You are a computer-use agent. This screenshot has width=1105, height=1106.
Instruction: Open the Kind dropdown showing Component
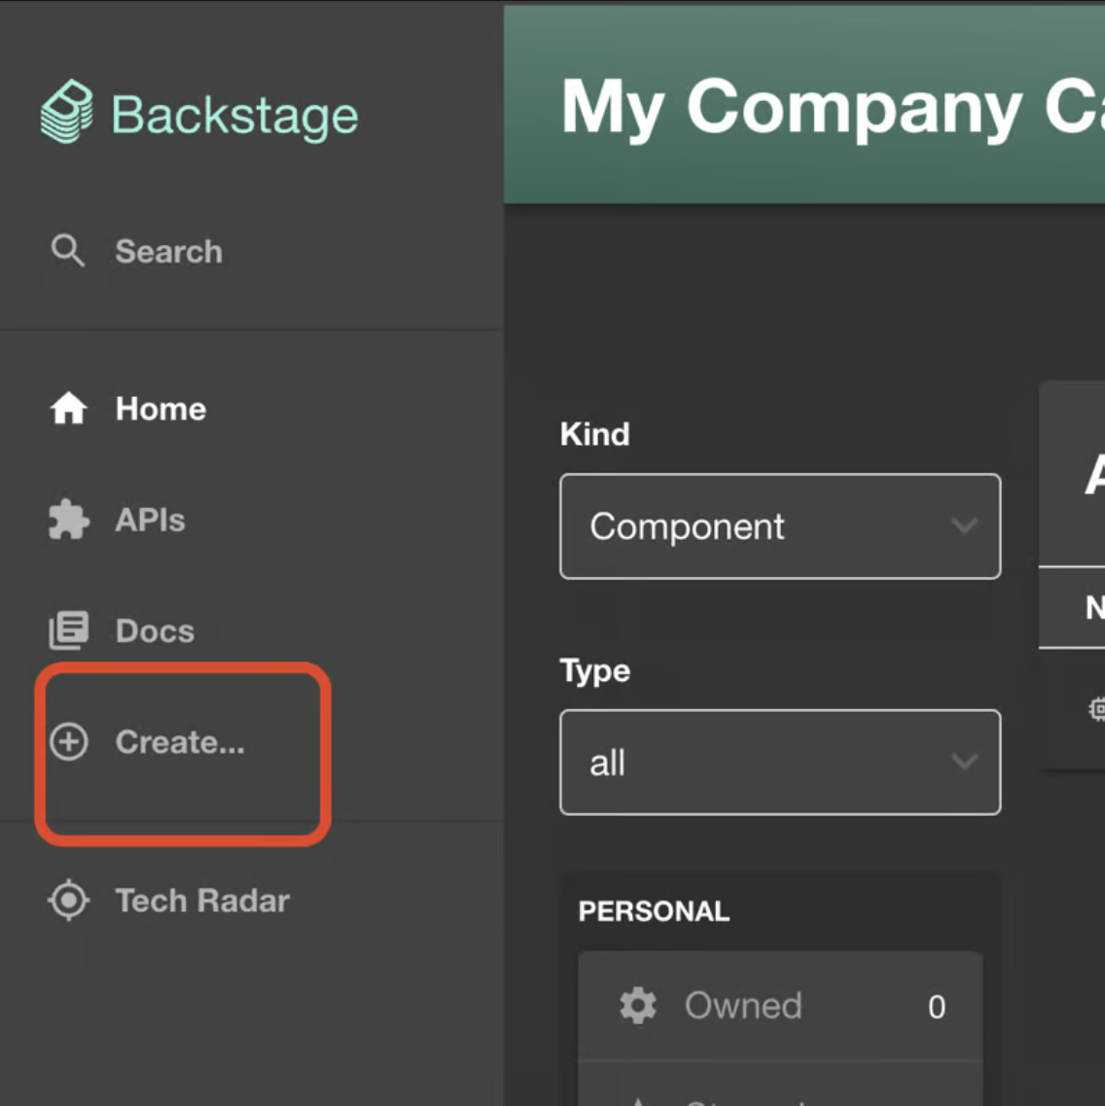point(778,526)
